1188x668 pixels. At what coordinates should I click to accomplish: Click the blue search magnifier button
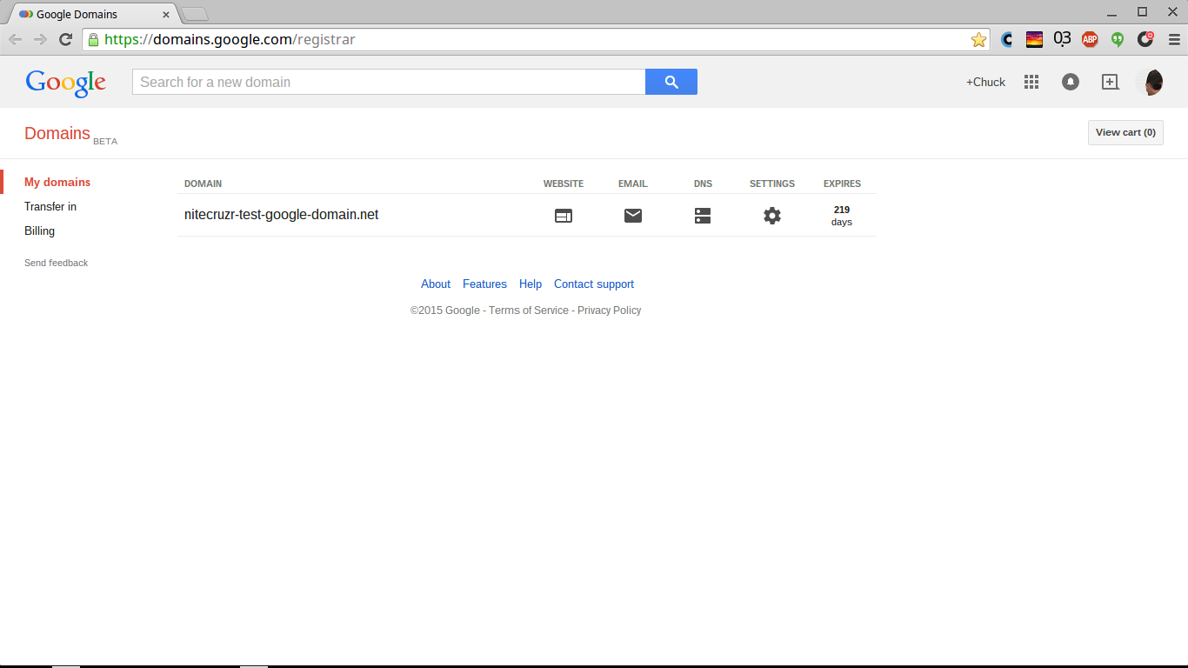671,82
